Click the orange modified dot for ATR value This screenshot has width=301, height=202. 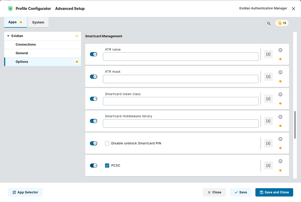click(280, 59)
